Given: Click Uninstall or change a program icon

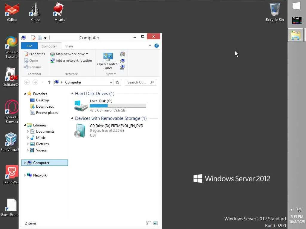Looking at the screenshot, I should click(122, 54).
